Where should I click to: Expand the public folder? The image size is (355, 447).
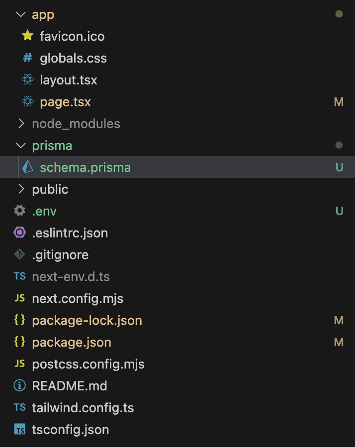point(20,189)
